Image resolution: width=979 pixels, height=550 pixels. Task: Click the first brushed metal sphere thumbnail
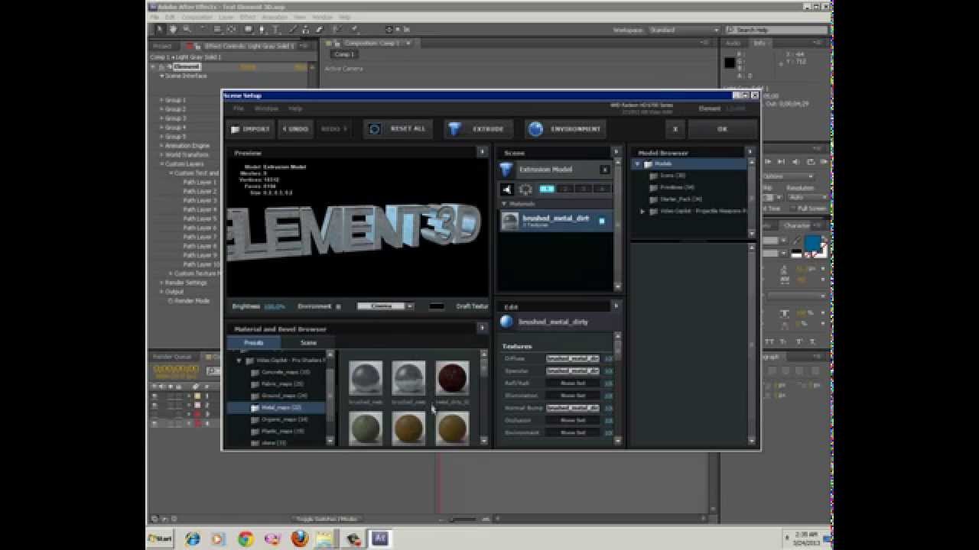(366, 378)
